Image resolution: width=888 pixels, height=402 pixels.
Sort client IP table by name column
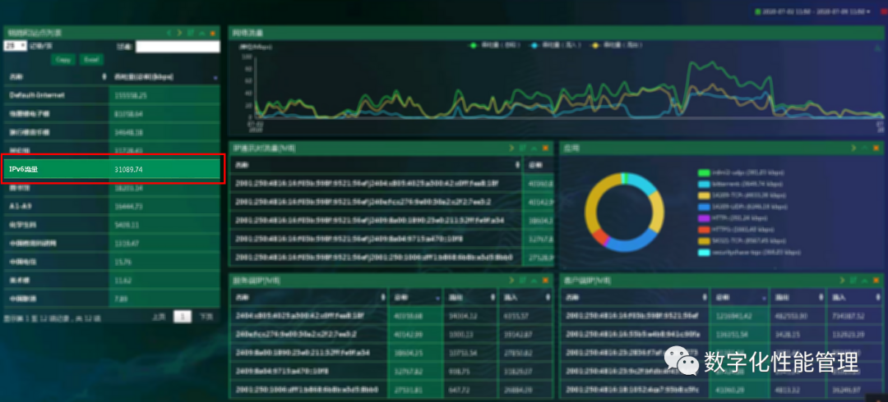[704, 297]
